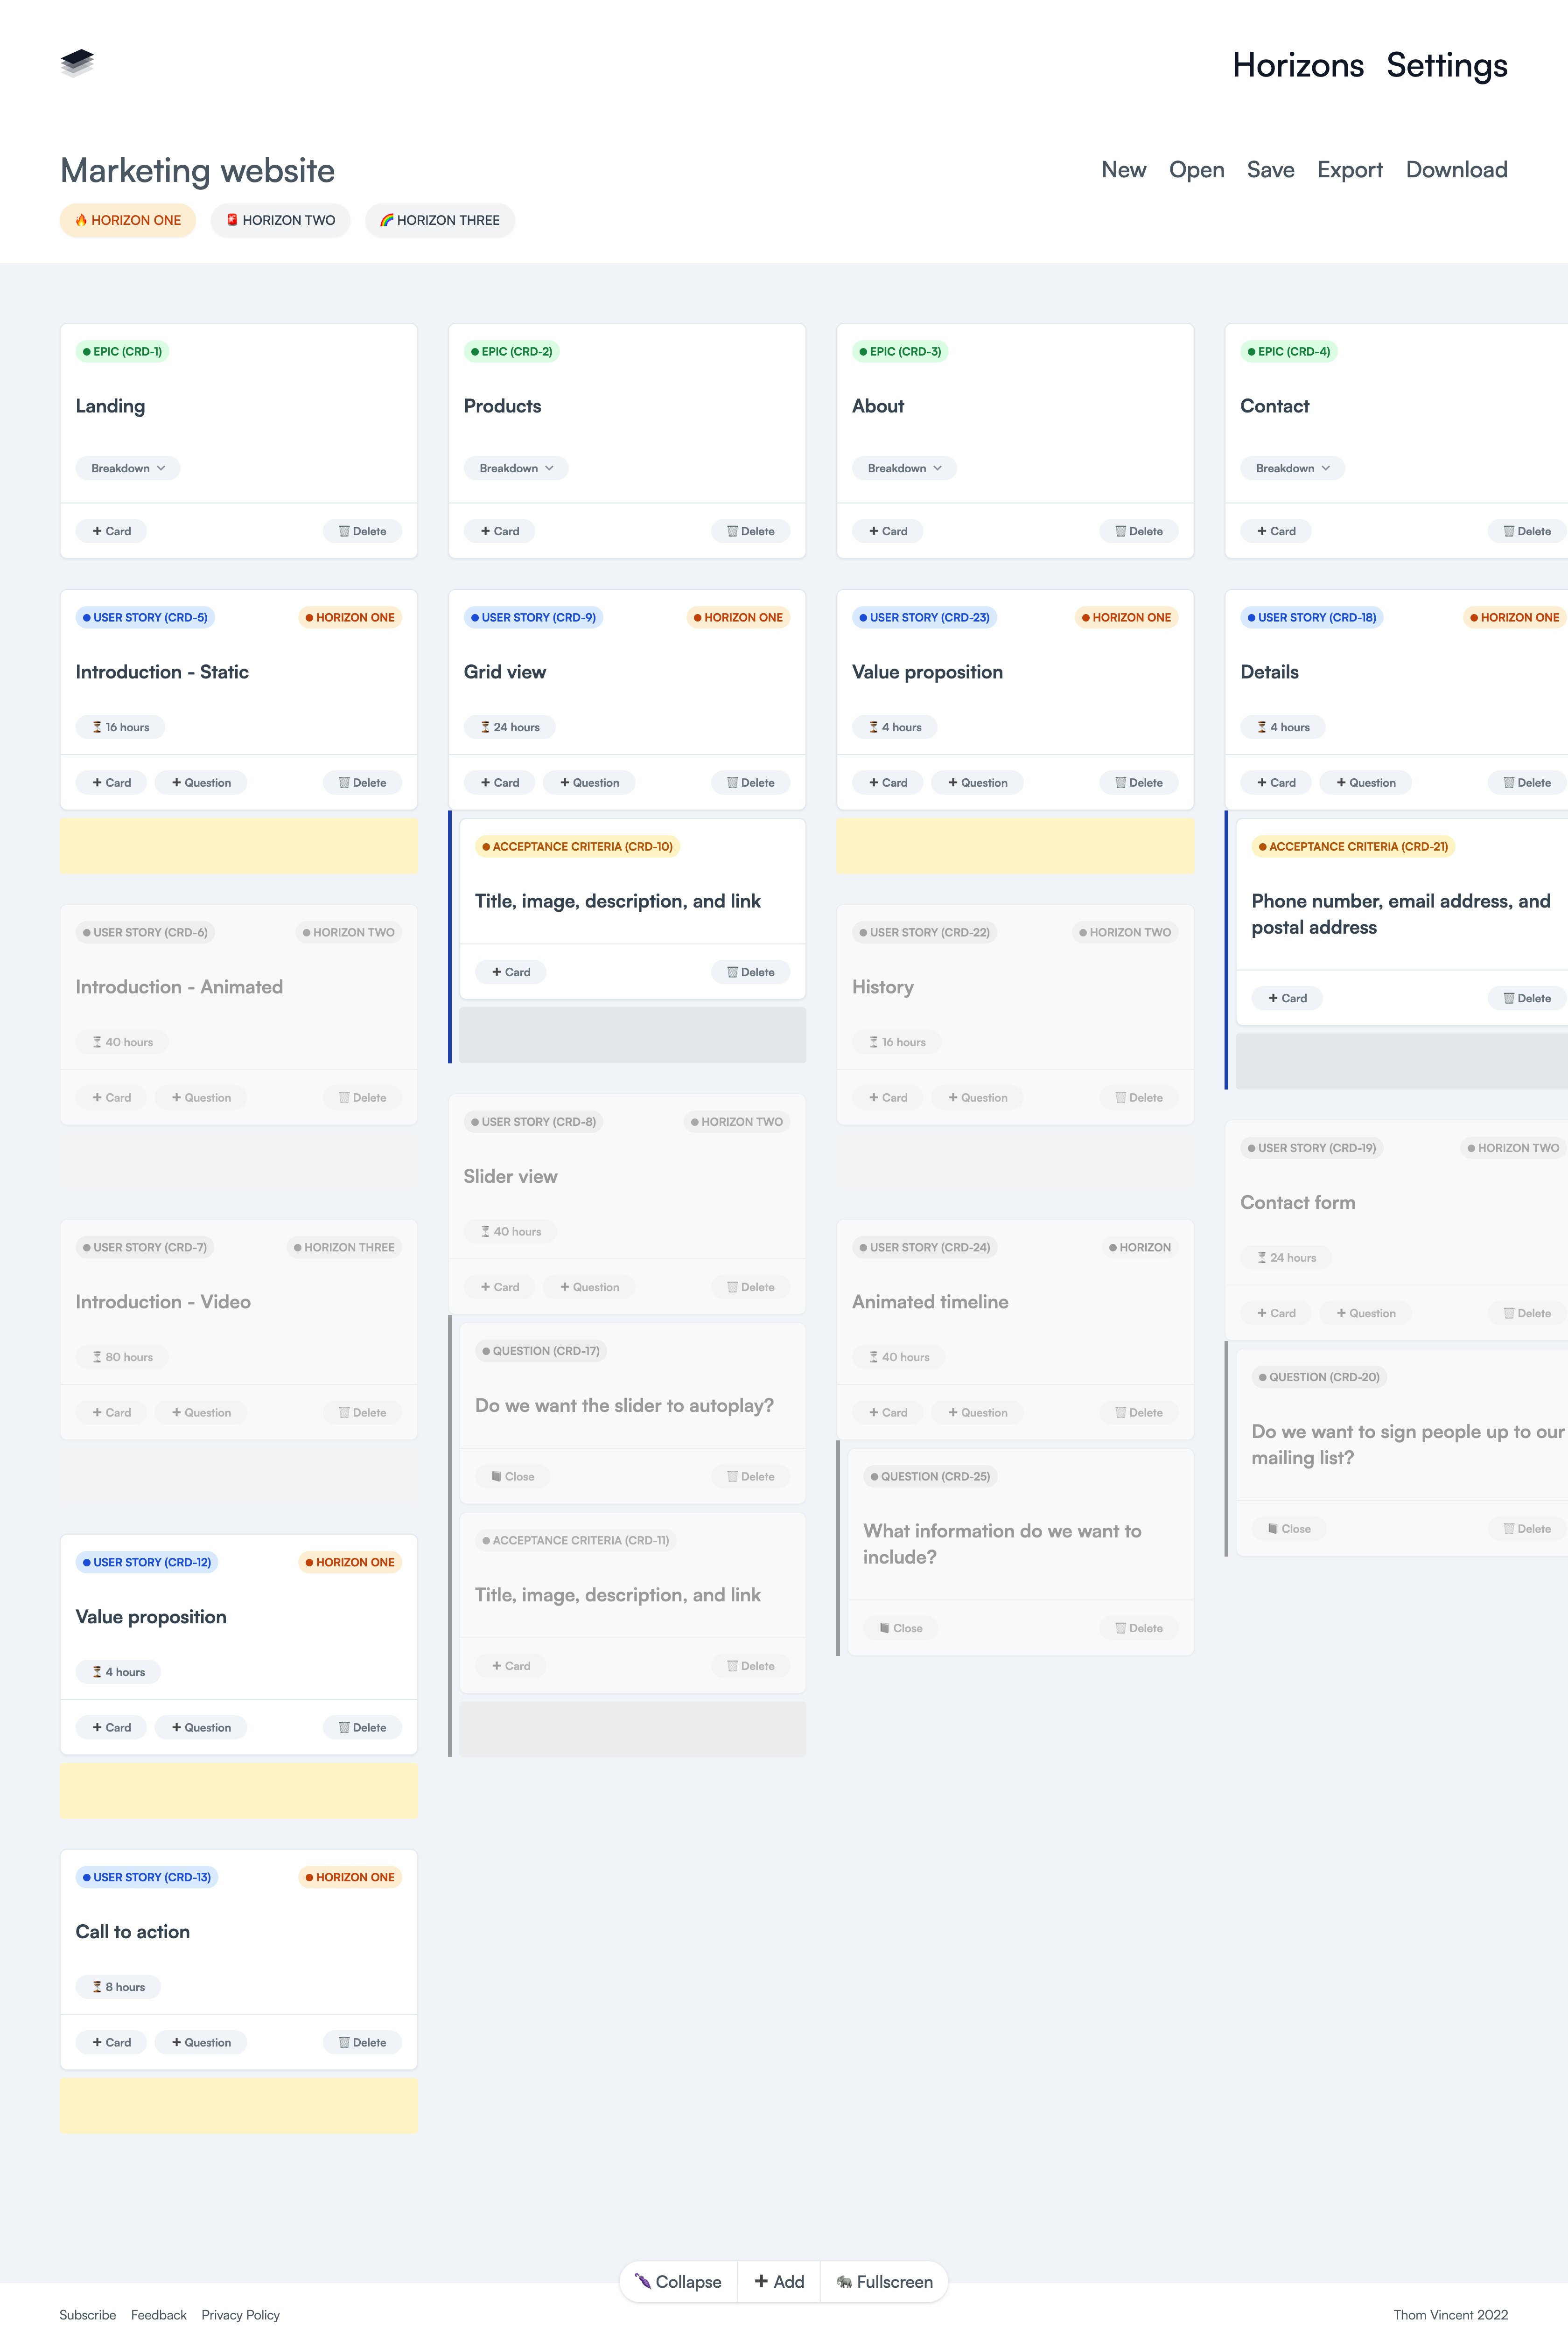Delete the Grid view user story
The height and width of the screenshot is (2347, 1568).
pyautogui.click(x=750, y=782)
